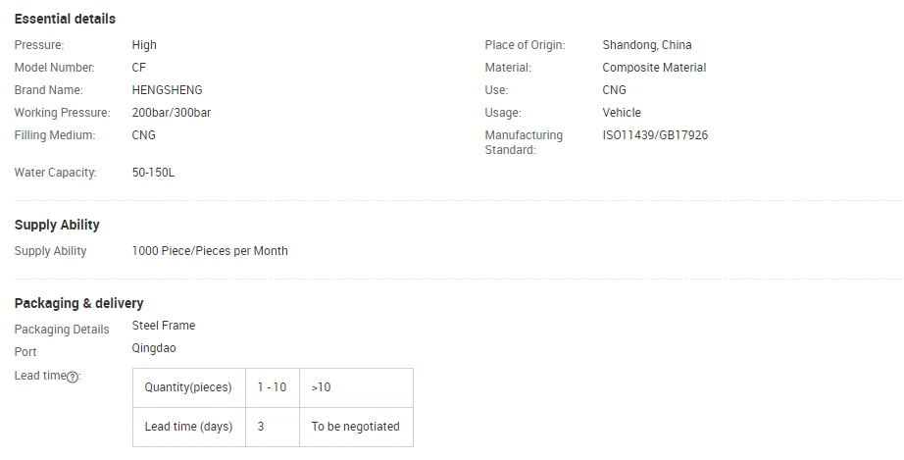Click 1000 Piece/Pieces per Month text
Screen dimensions: 904x460
[x=210, y=251]
